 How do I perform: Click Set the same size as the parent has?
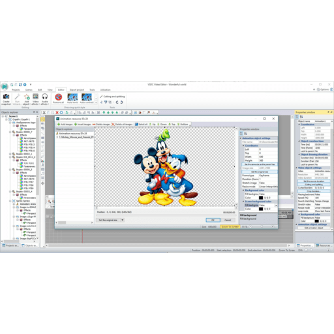click(x=260, y=164)
